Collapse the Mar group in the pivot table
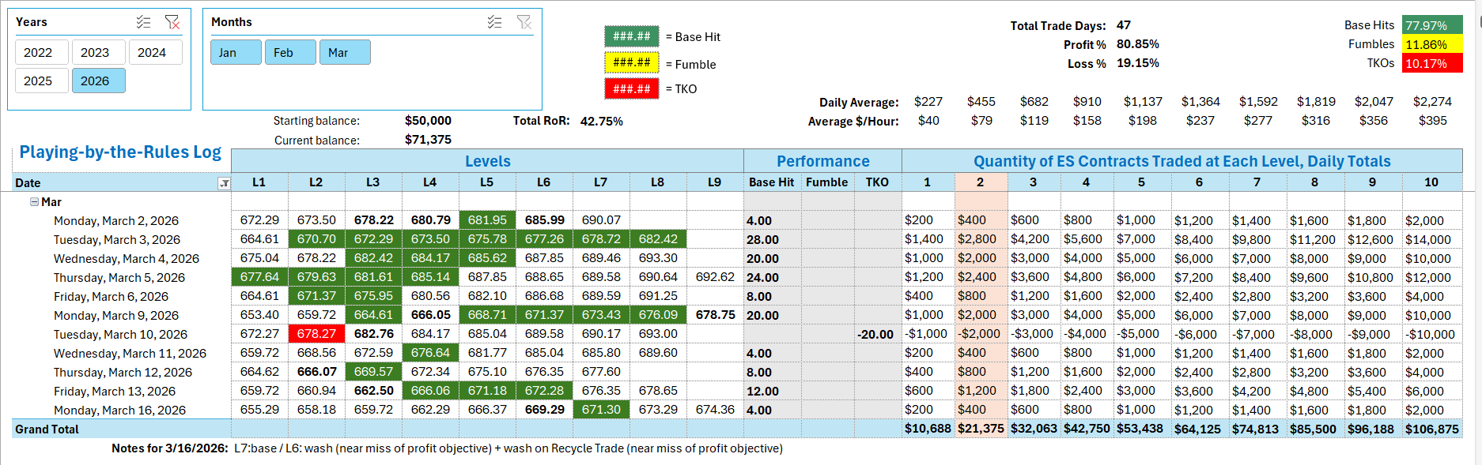 coord(34,202)
